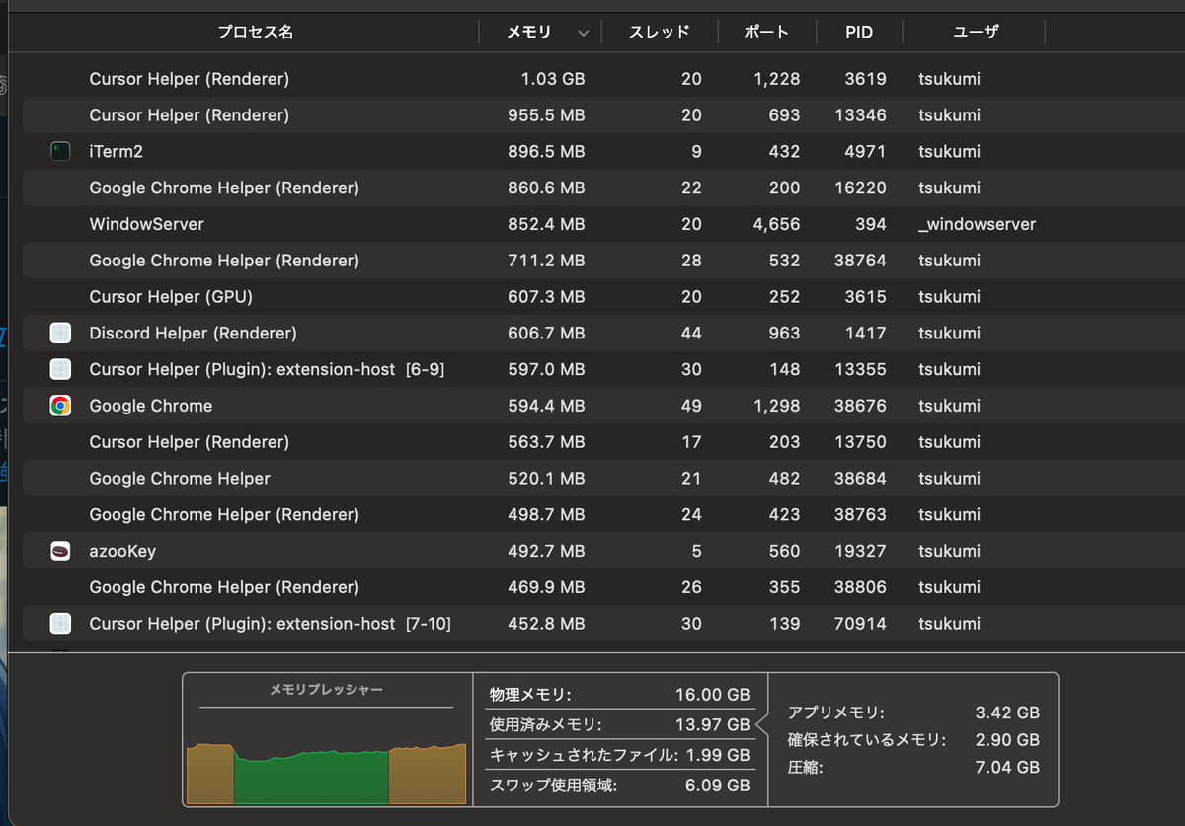This screenshot has height=826, width=1185.
Task: Sort by the スレッド column header
Action: (x=659, y=32)
